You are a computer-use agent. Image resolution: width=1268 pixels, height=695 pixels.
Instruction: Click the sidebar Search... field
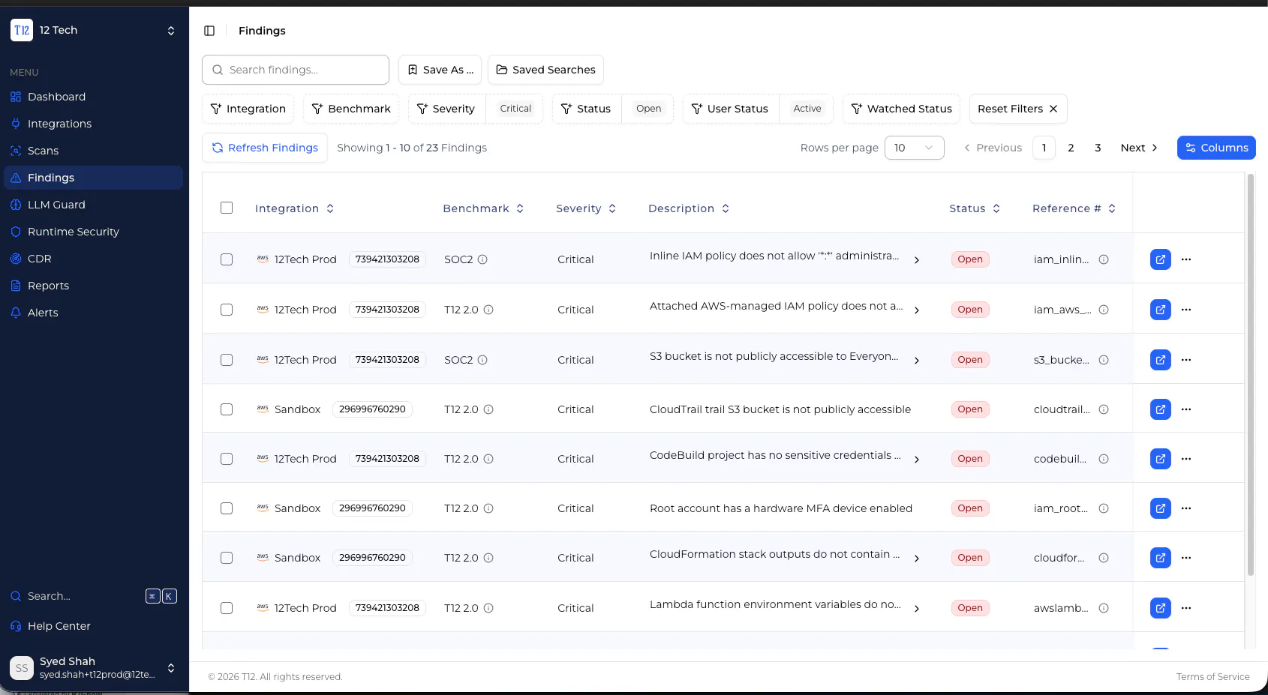94,596
